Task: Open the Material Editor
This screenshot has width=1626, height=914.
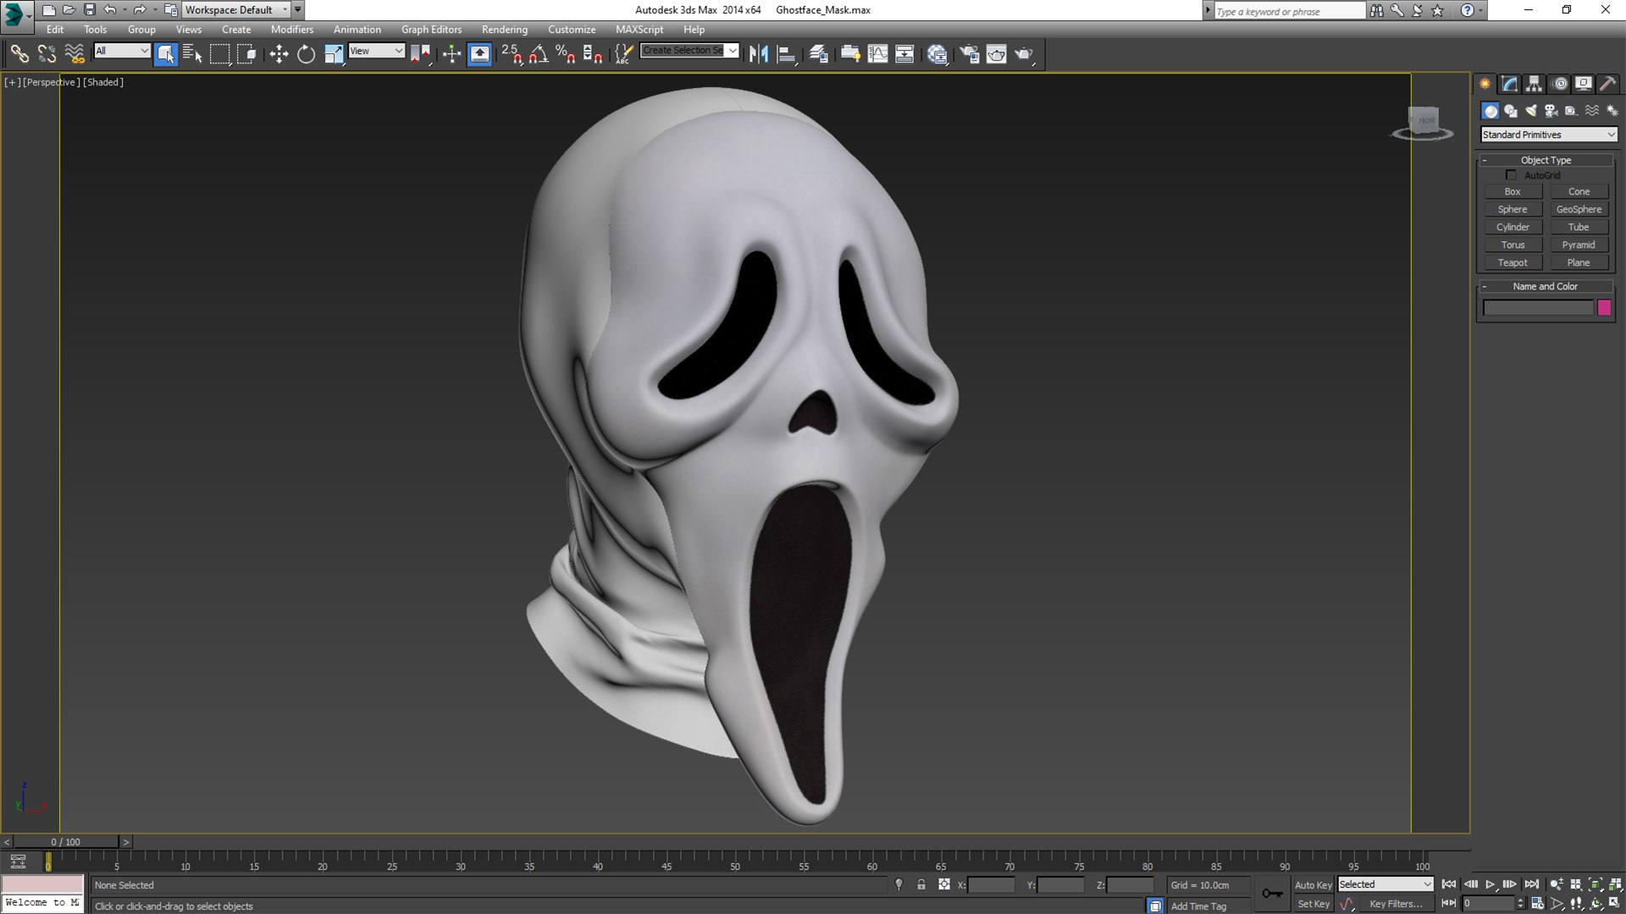Action: pos(937,54)
